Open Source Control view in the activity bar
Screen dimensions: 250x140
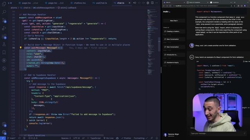4,20
